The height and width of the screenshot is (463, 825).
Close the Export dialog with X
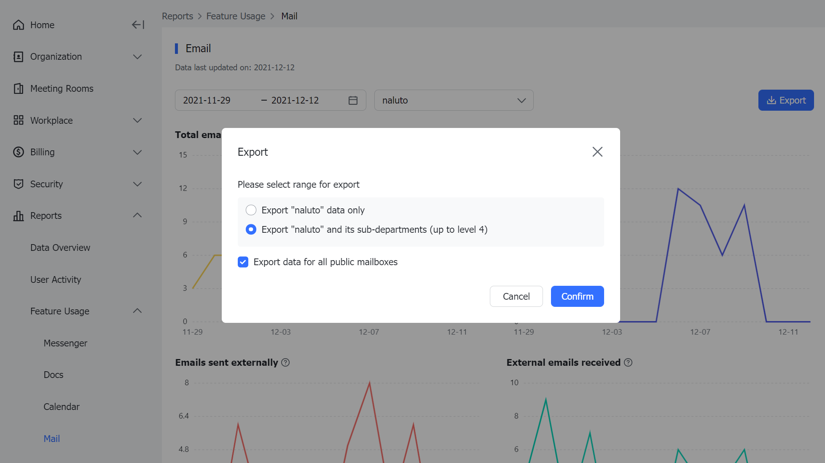[x=597, y=152]
